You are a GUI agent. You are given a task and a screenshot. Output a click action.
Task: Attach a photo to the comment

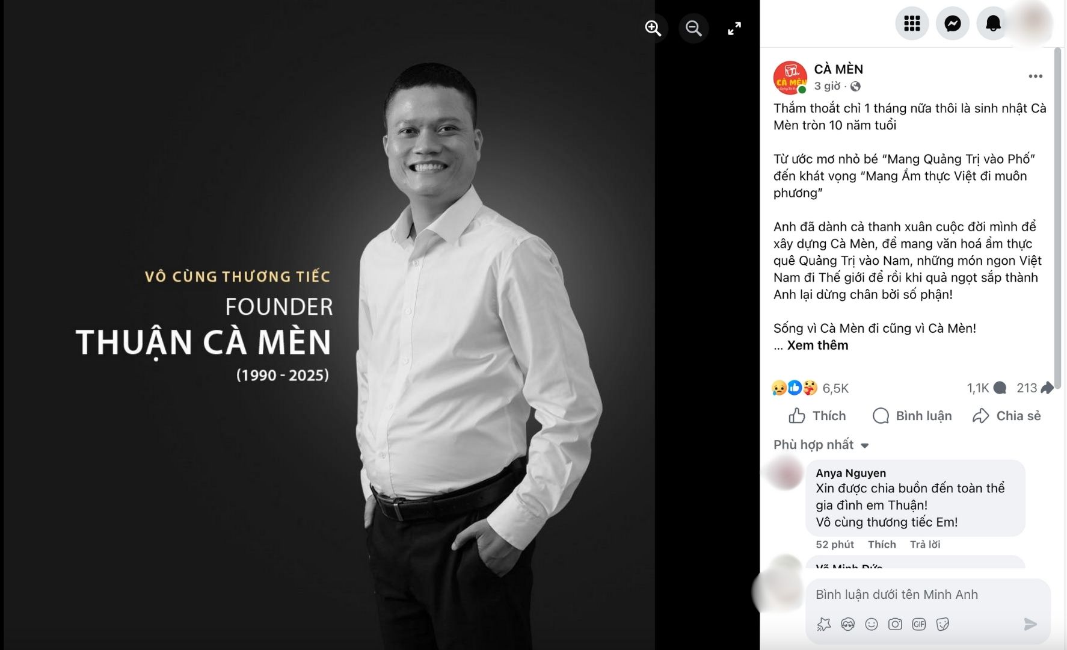pyautogui.click(x=895, y=624)
